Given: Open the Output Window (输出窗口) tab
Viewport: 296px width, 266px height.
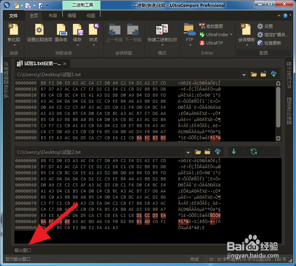Looking at the screenshot, I should [23, 250].
